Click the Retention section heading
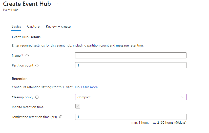The width and height of the screenshot is (209, 133). tap(20, 79)
